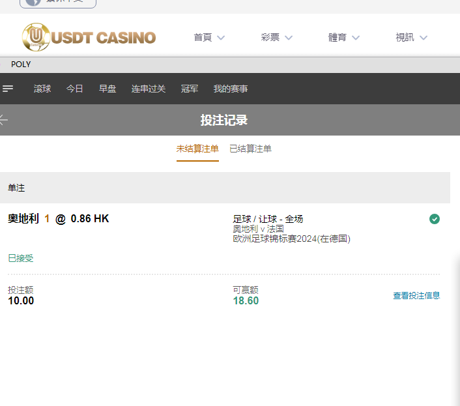
Task: Select 滚球 in the sports navigation
Action: click(x=42, y=89)
